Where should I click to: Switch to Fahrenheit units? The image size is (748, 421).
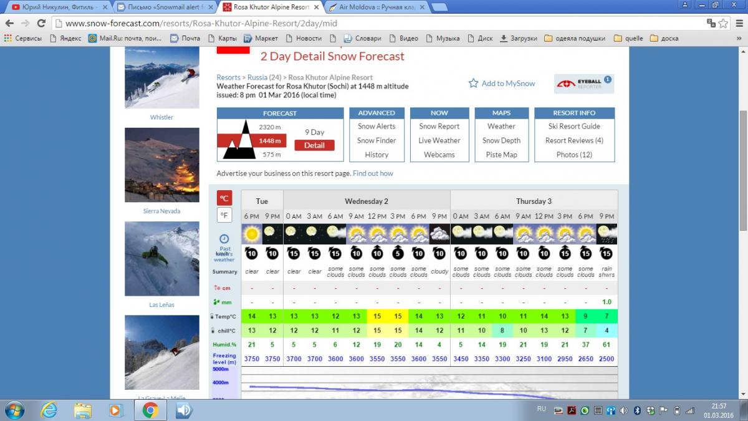point(224,215)
